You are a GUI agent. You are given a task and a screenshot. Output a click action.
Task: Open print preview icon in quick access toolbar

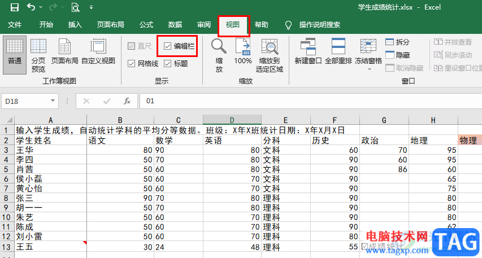click(x=75, y=7)
